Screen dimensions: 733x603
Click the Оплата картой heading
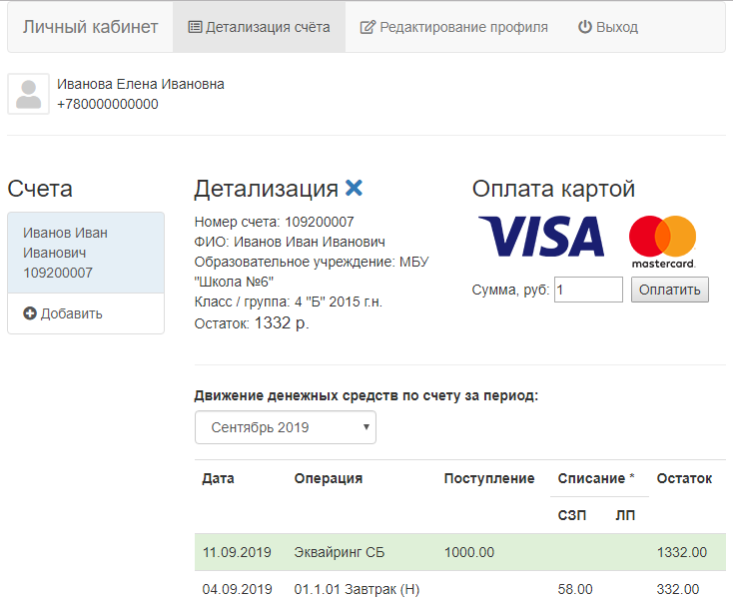coord(553,189)
